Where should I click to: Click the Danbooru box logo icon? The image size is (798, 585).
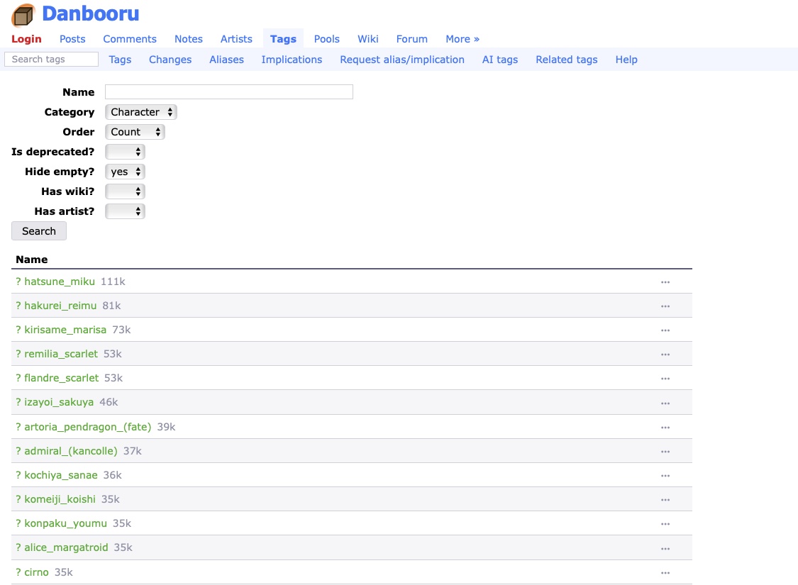23,15
